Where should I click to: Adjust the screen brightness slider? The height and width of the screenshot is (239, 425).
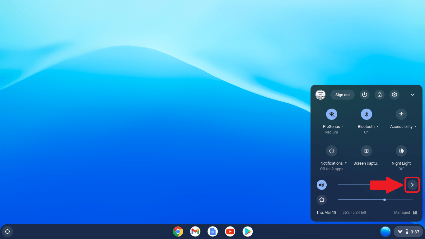(x=385, y=200)
